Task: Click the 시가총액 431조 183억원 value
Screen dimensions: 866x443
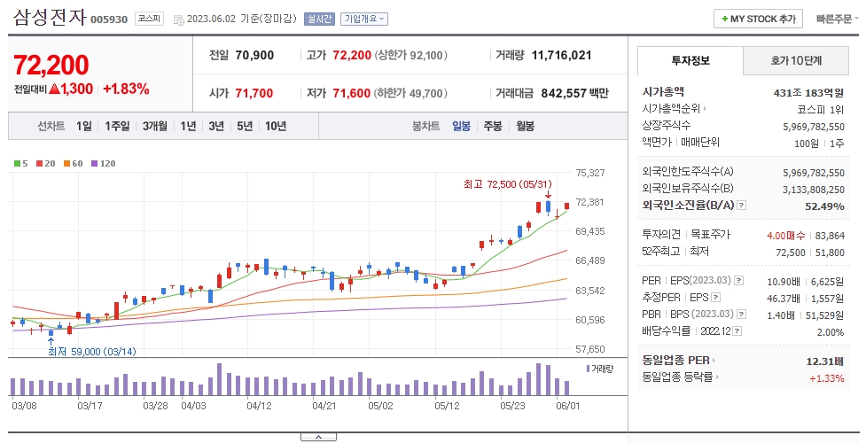Action: [809, 93]
